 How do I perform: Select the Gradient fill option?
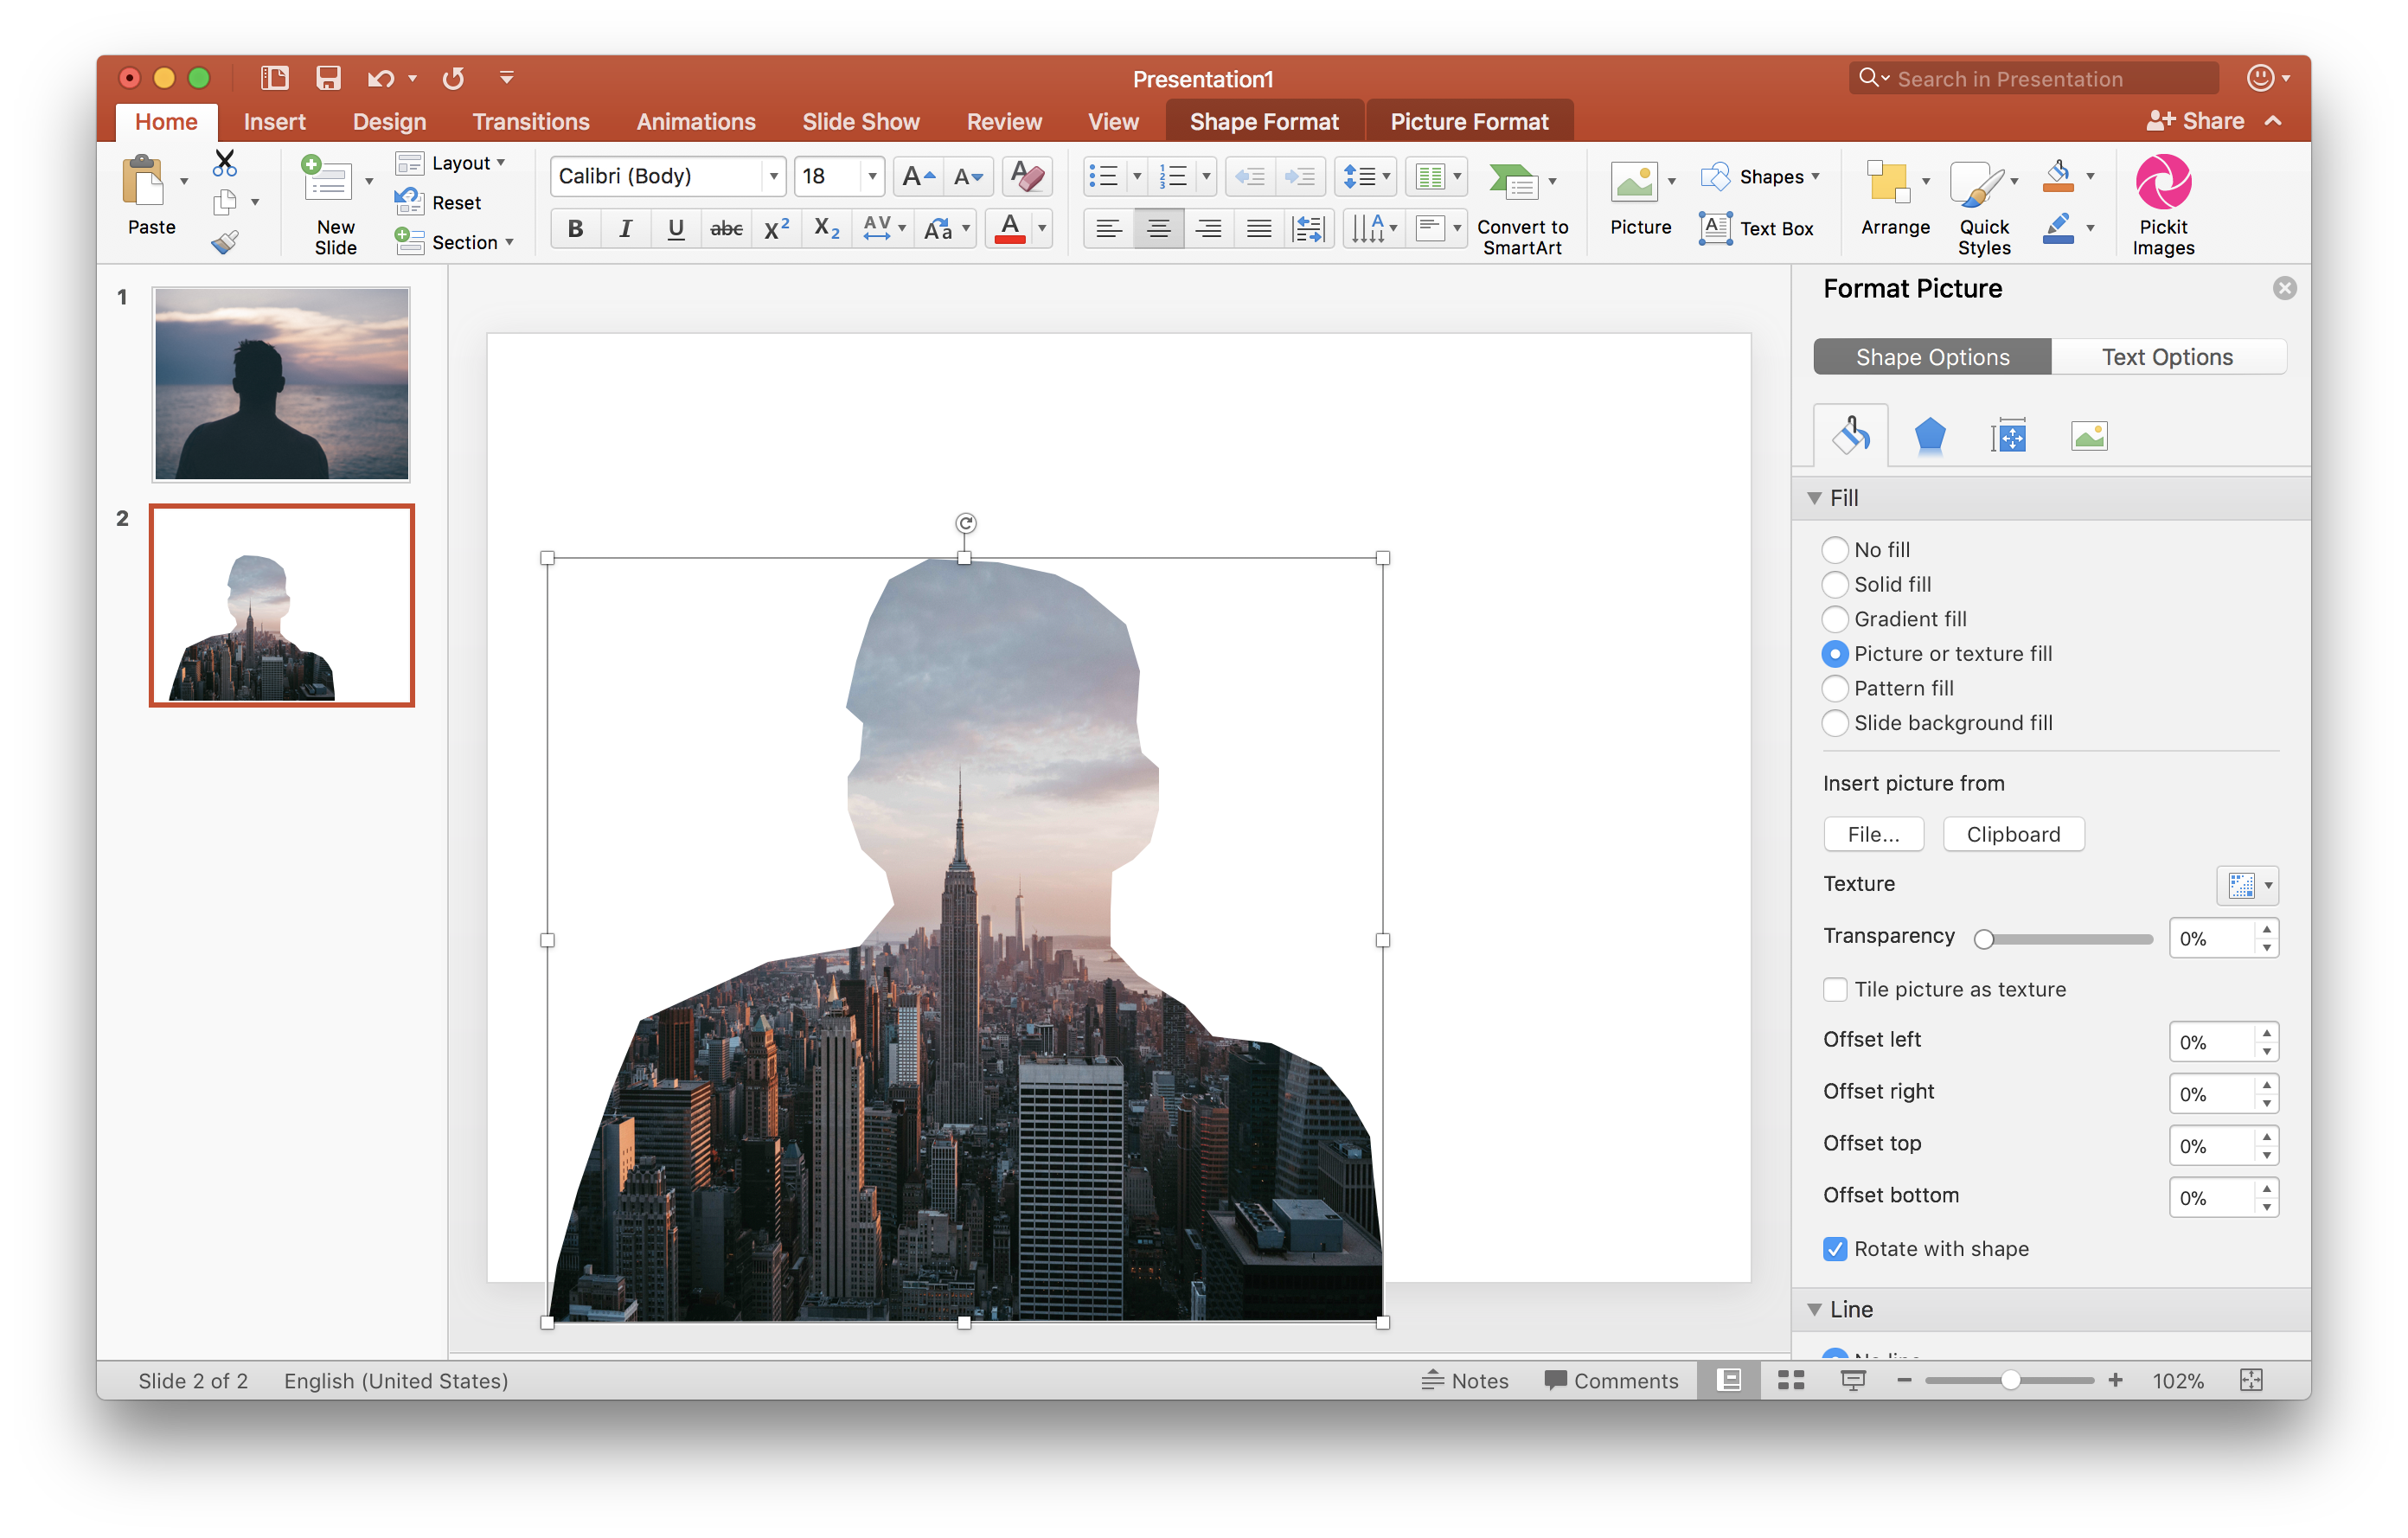1835,619
